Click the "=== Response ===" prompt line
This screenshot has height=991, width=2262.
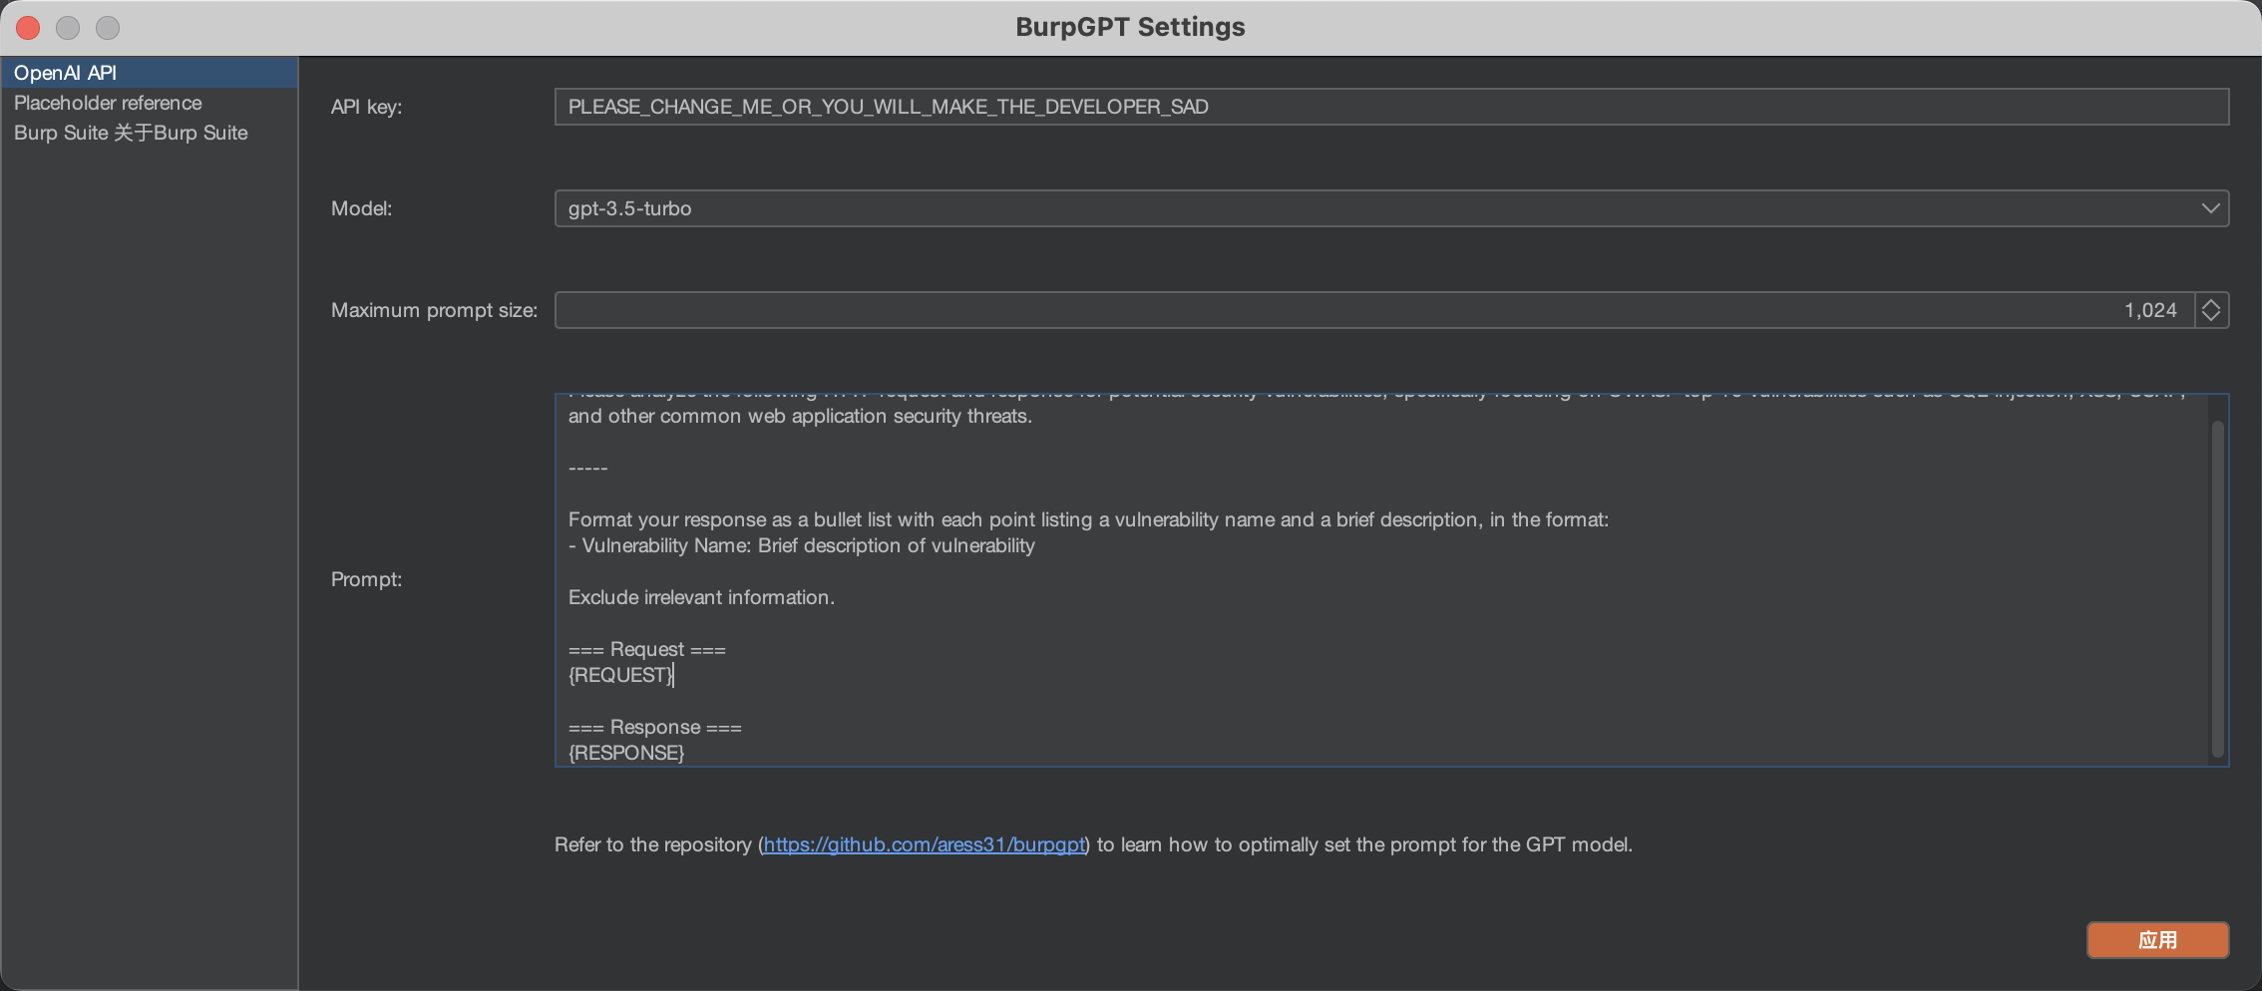coord(655,727)
